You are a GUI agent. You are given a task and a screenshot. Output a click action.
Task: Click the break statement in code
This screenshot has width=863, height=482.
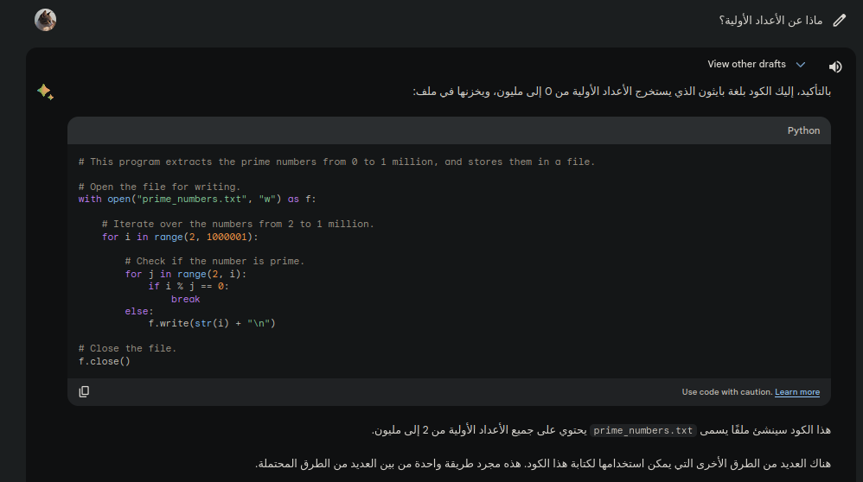coord(185,299)
